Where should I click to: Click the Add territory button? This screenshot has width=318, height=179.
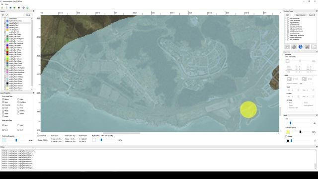(287, 15)
